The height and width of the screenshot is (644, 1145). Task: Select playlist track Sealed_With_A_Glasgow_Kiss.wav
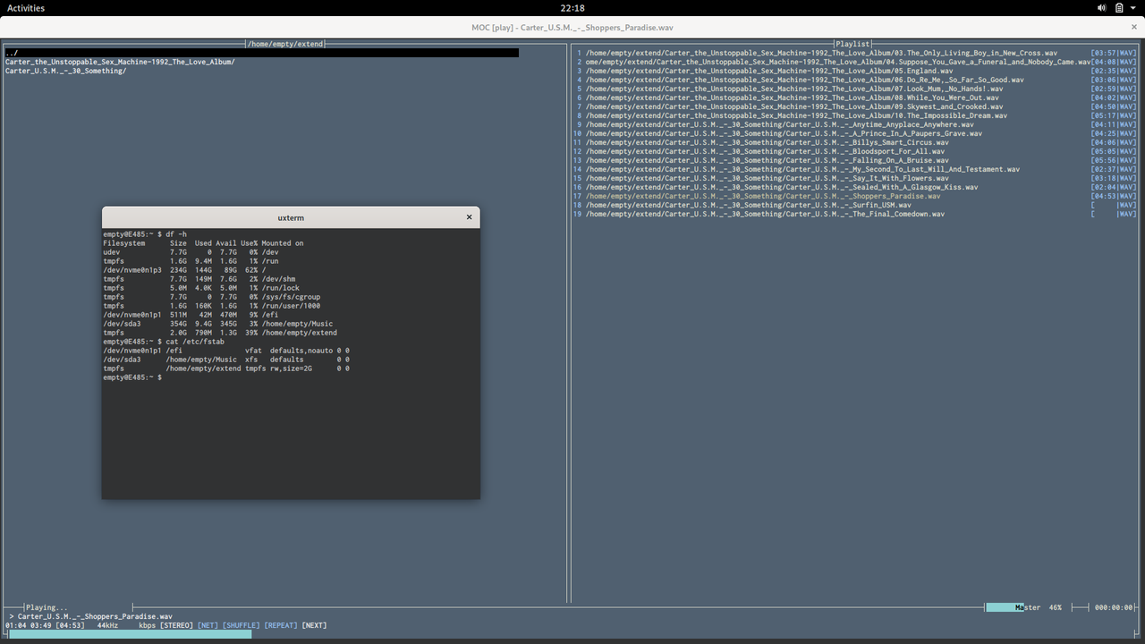pos(782,187)
